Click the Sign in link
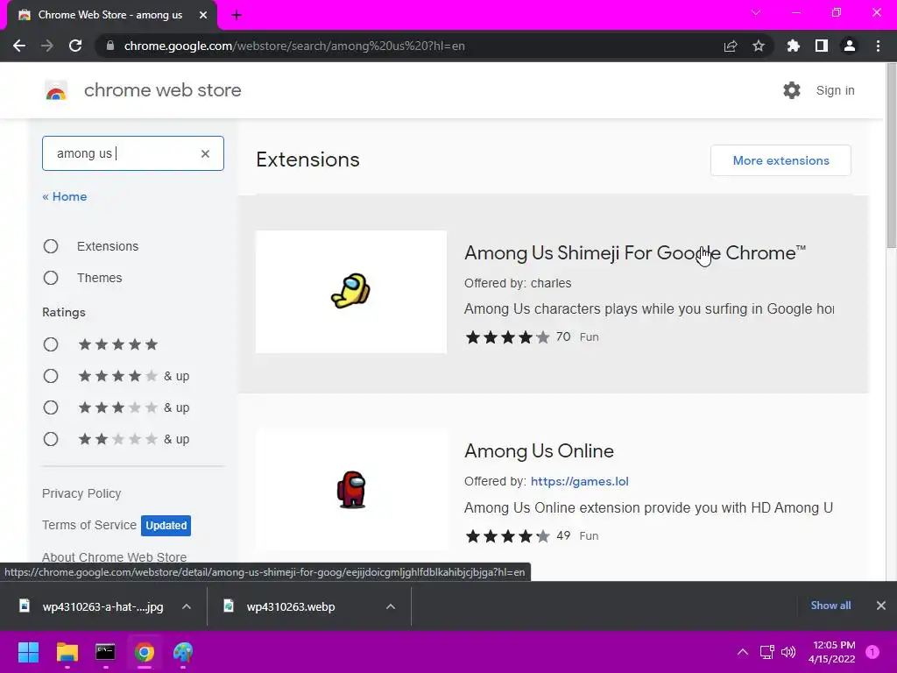The image size is (897, 673). [x=835, y=90]
